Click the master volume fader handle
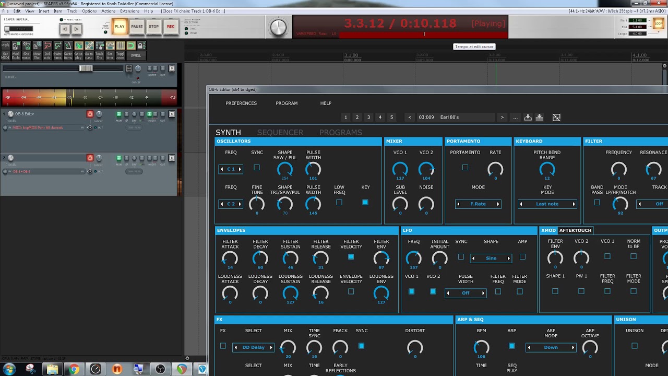 [x=86, y=68]
